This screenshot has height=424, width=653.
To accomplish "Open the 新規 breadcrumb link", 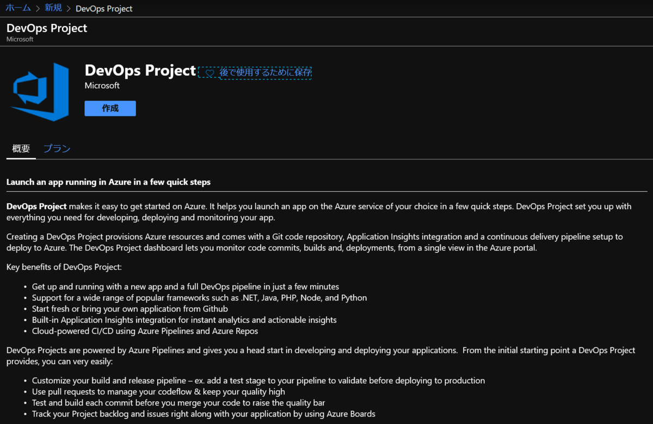I will tap(53, 8).
